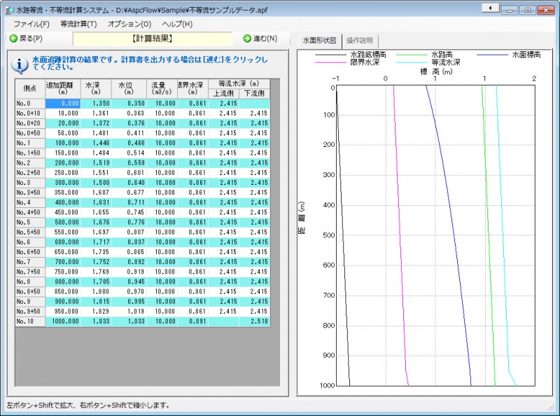
Task: Click the 水面標高 legend entry
Action: pyautogui.click(x=510, y=55)
